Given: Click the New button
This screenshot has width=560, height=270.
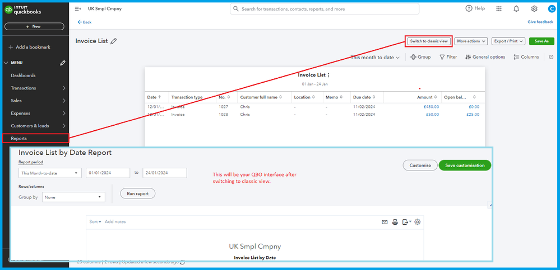Looking at the screenshot, I should [34, 26].
